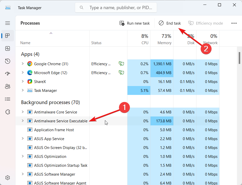This screenshot has width=242, height=185.
Task: Expand ASUS Software Manager
Action: click(23, 174)
